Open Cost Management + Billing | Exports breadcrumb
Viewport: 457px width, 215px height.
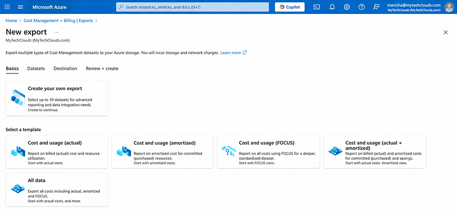coord(58,20)
